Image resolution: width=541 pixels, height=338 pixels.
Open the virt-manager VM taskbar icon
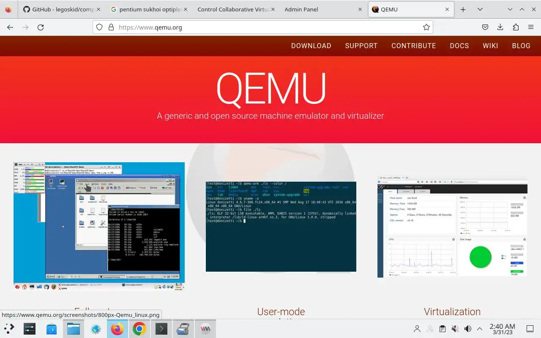coord(205,329)
